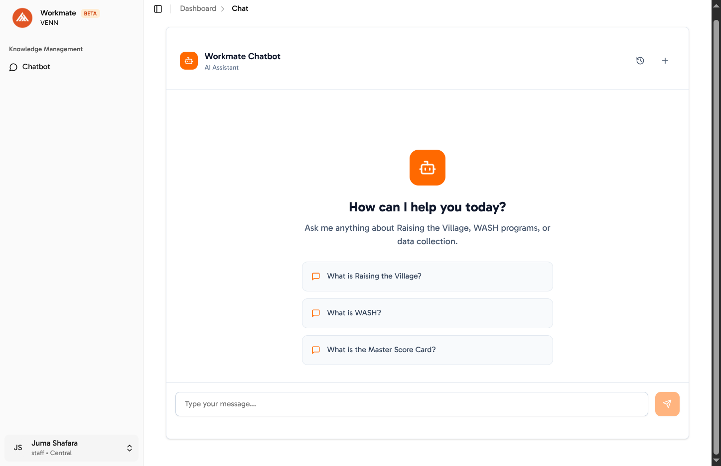
Task: Pick "What is the Master Score Card?" prompt
Action: 428,350
